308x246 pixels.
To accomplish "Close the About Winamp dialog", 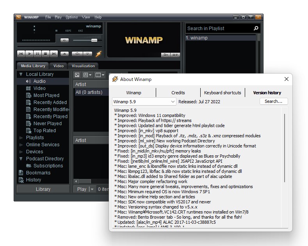I will (x=287, y=79).
